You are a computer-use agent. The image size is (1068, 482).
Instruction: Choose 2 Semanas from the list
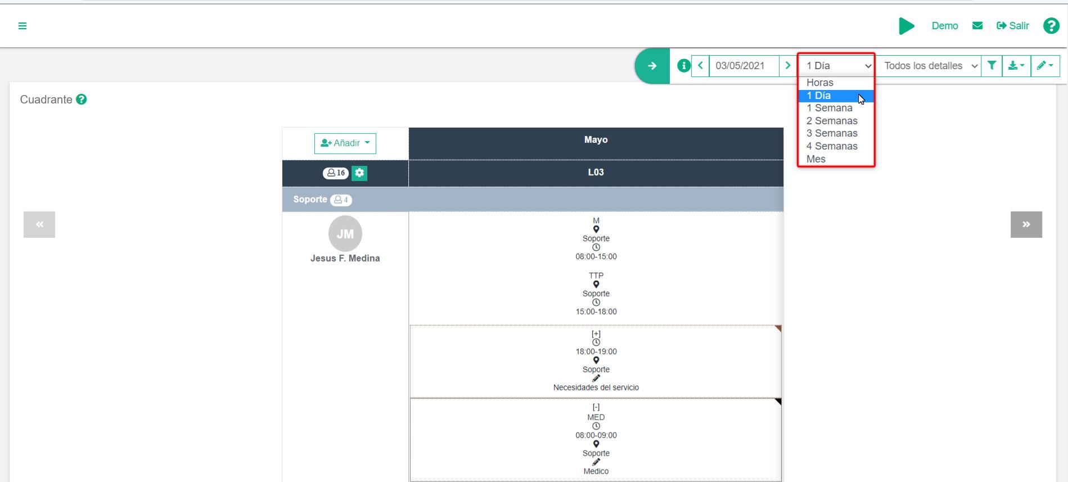(x=832, y=121)
